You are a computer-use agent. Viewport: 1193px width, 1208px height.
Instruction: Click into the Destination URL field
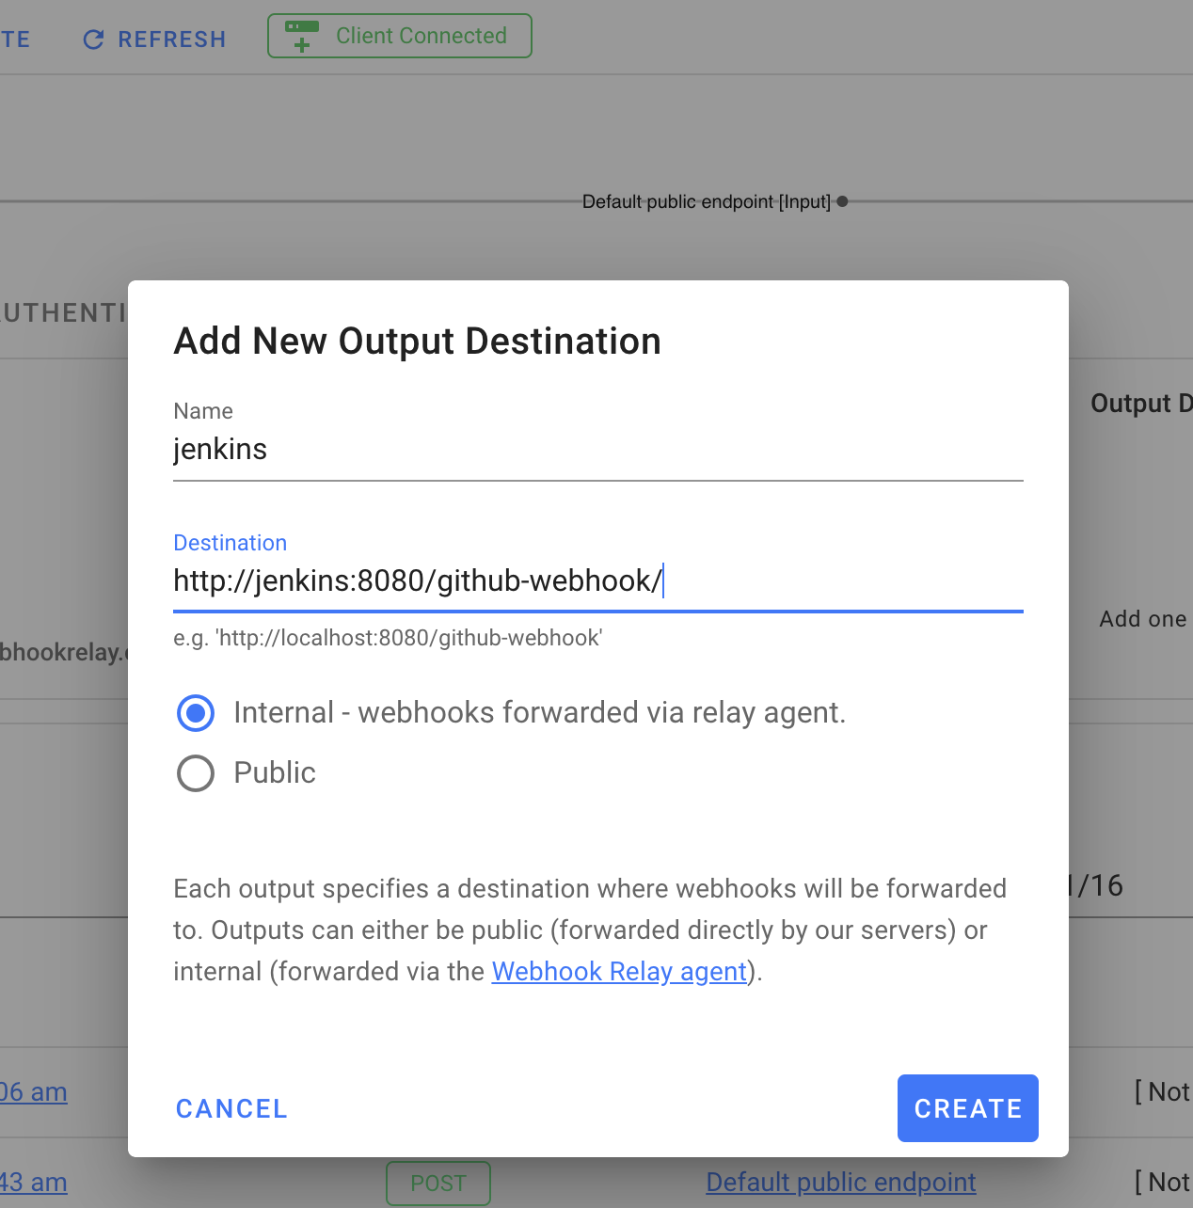click(x=597, y=581)
